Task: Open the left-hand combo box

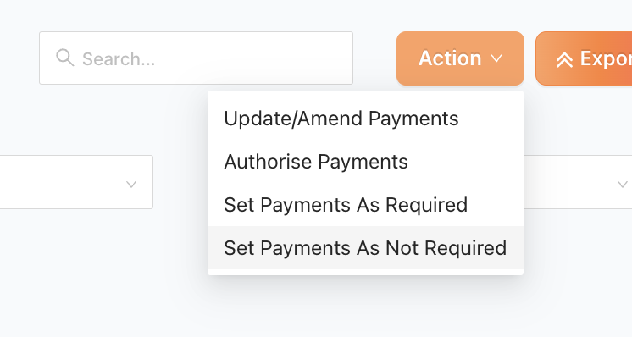Action: coord(76,182)
